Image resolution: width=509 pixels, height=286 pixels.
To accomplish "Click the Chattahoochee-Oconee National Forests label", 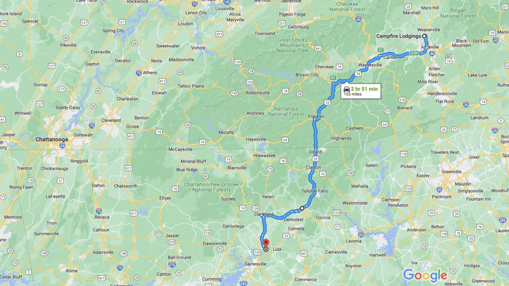I will pyautogui.click(x=212, y=187).
